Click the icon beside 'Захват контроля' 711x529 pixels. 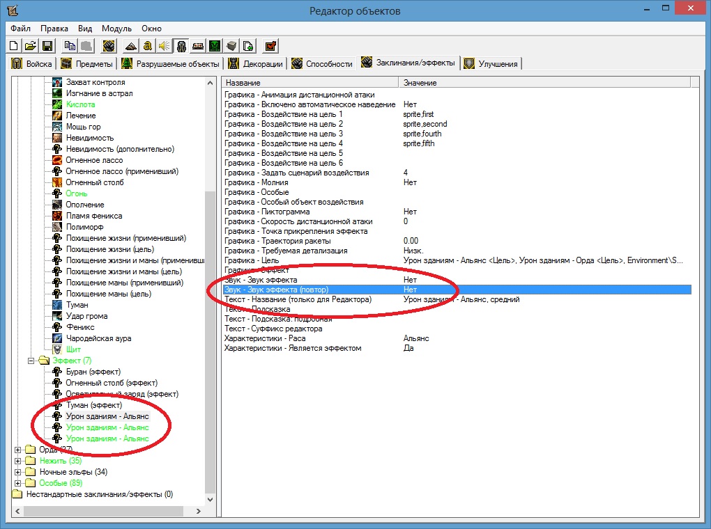(x=57, y=82)
